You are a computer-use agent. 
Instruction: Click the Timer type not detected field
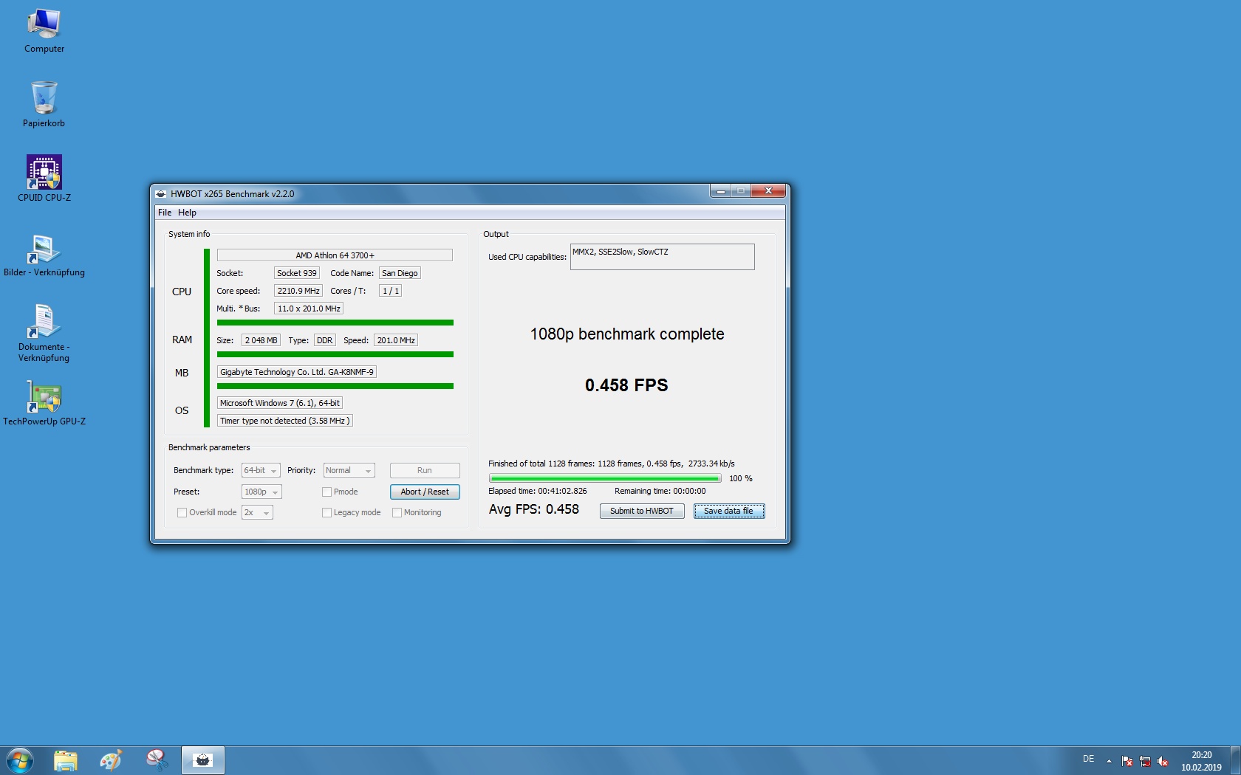pyautogui.click(x=284, y=421)
